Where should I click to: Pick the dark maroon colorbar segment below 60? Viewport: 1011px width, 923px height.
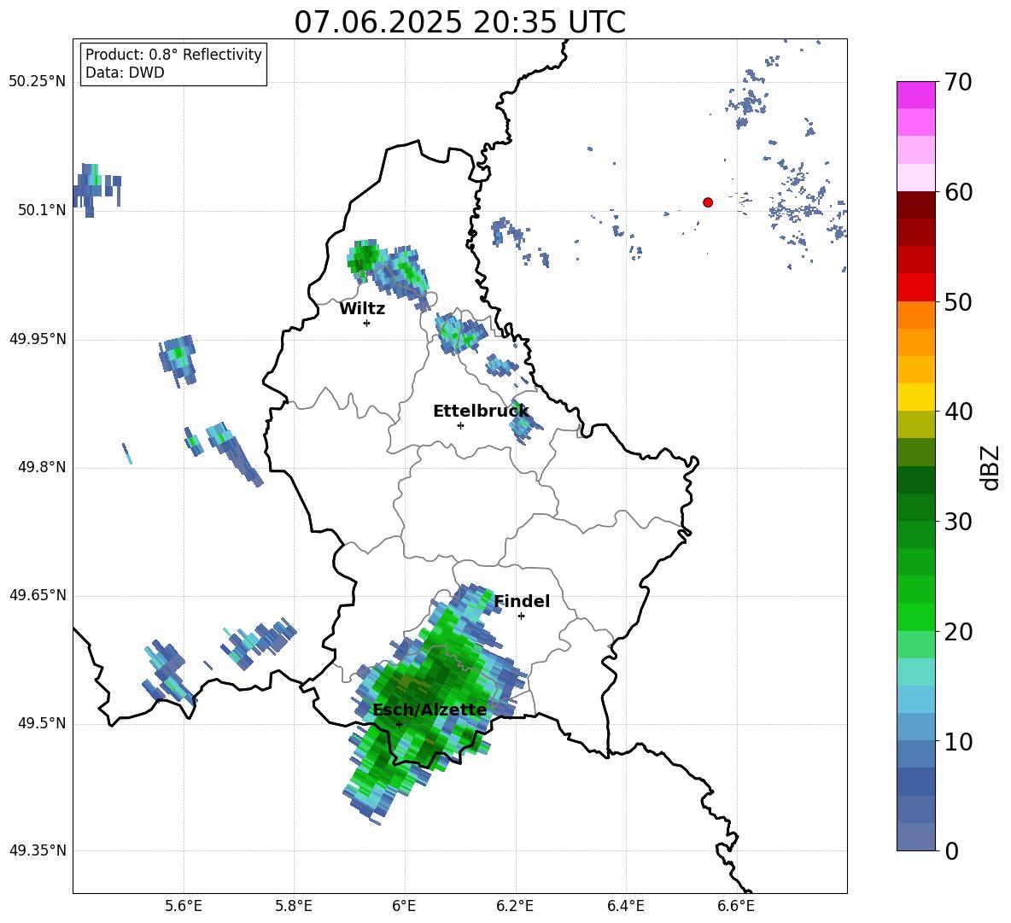point(916,205)
